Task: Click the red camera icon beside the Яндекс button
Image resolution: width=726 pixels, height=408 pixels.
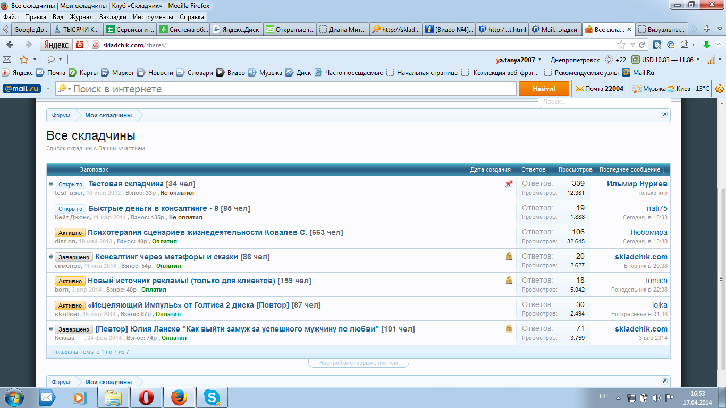Action: 79,45
